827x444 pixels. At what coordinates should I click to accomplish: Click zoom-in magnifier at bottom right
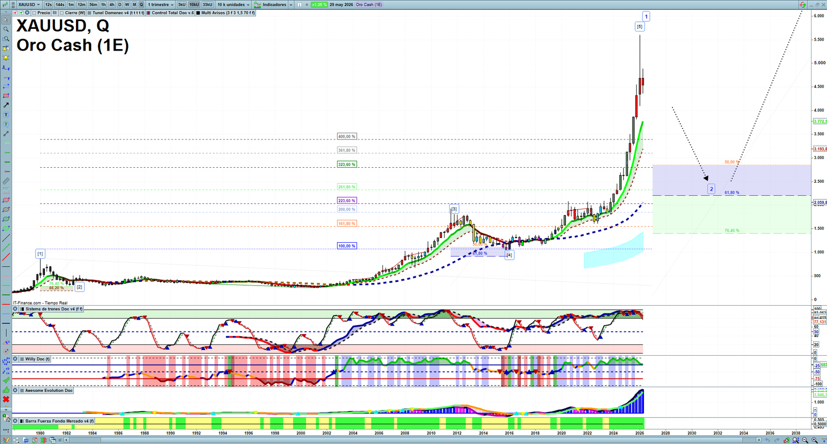click(815, 440)
